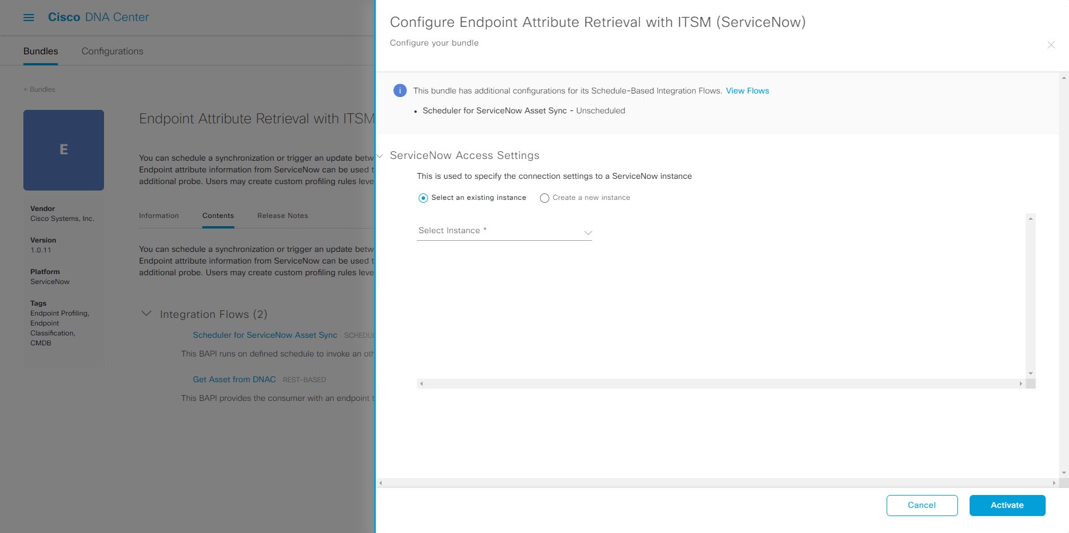This screenshot has height=533, width=1069.
Task: Select an existing instance radio option
Action: pos(423,198)
